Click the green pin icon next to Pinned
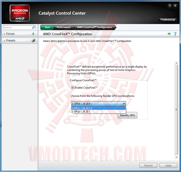This screenshot has height=172, width=181. pos(33,34)
